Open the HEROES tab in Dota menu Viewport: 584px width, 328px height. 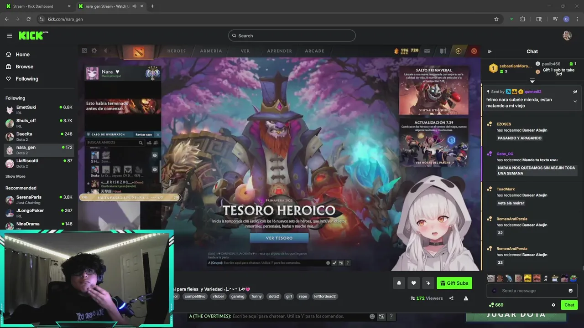[177, 51]
